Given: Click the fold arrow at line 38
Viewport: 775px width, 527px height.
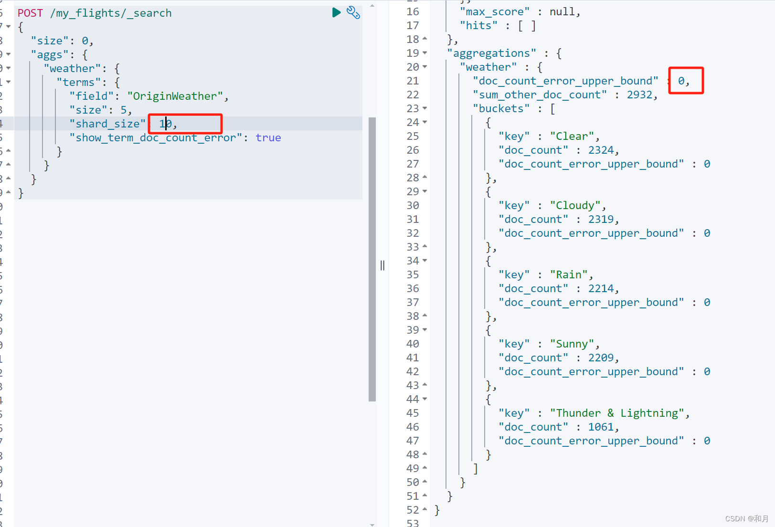Looking at the screenshot, I should (425, 316).
